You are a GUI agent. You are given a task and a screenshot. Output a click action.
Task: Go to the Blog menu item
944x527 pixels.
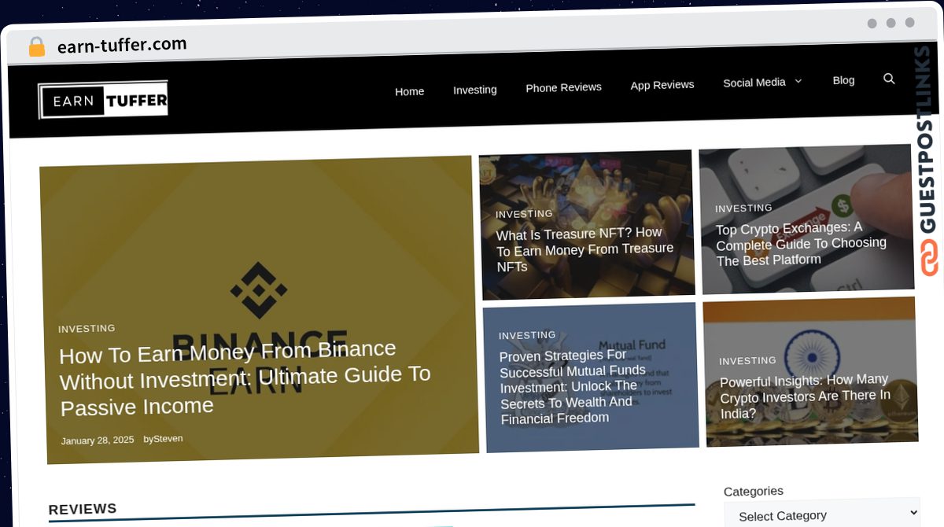pyautogui.click(x=843, y=80)
